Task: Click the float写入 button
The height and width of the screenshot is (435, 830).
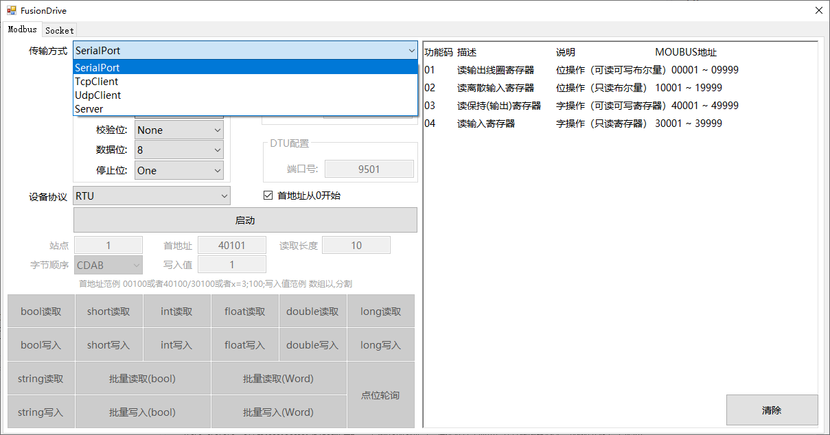Action: click(244, 345)
